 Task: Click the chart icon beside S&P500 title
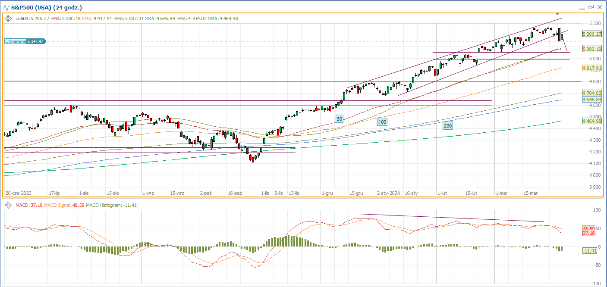5,8
